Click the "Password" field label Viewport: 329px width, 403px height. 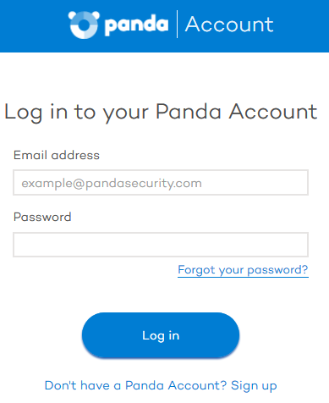point(42,217)
